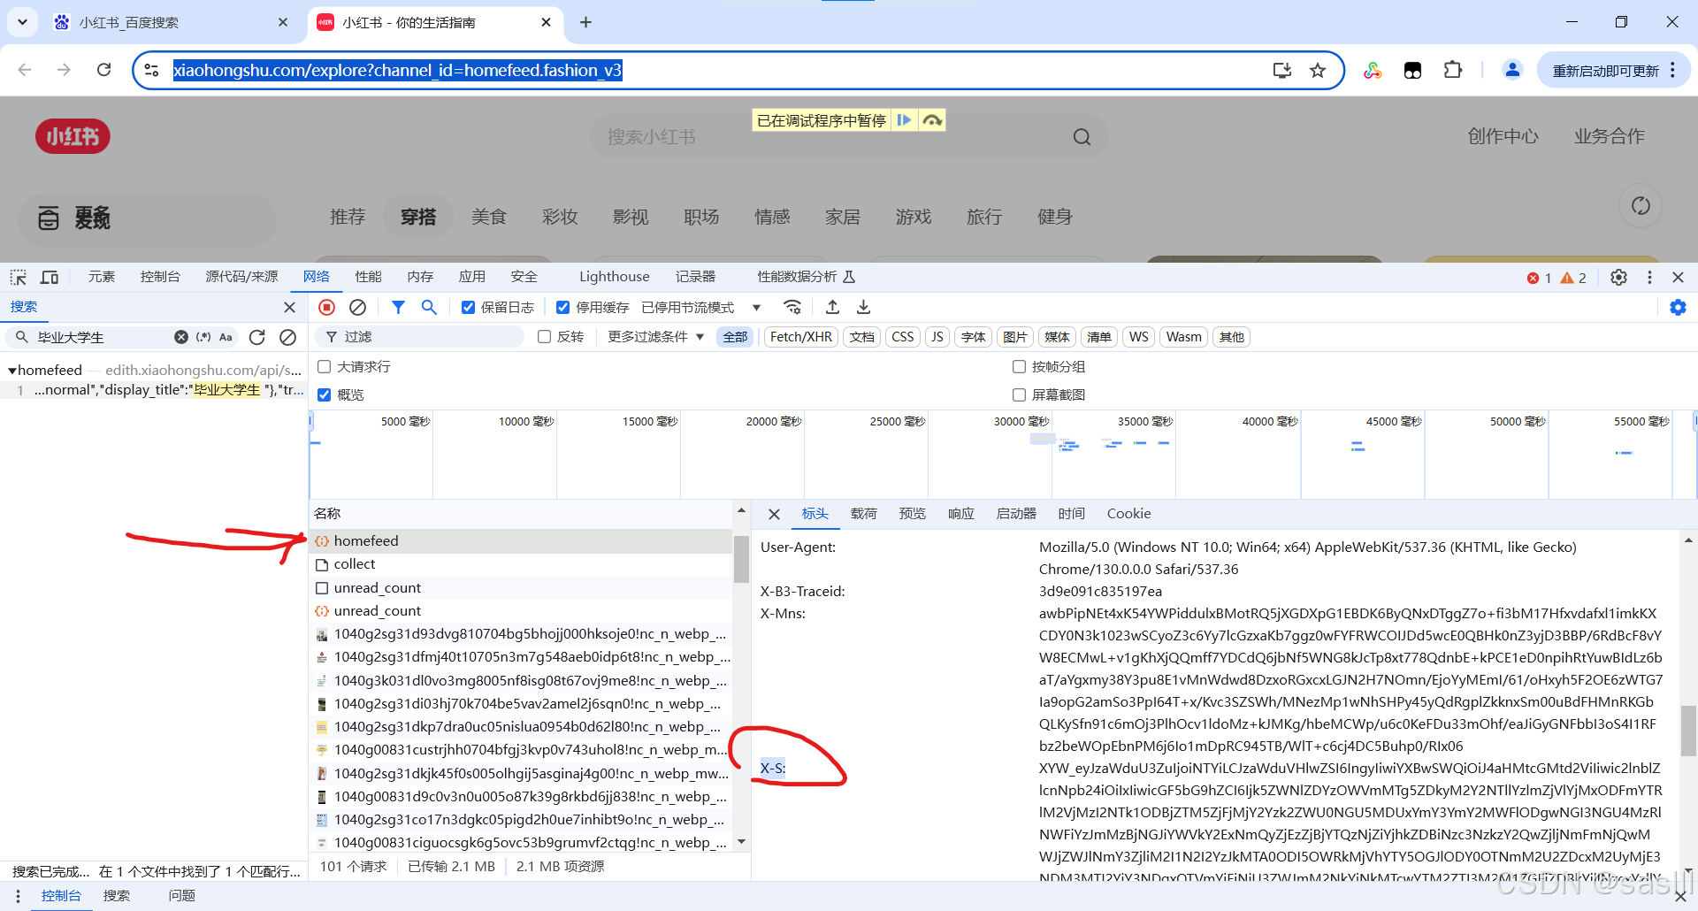This screenshot has height=911, width=1698.
Task: Collapse the homefeed search result tree
Action: 11,371
